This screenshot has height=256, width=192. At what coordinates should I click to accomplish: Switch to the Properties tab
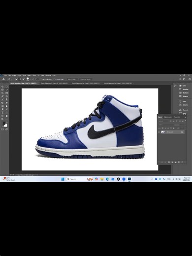point(177,117)
